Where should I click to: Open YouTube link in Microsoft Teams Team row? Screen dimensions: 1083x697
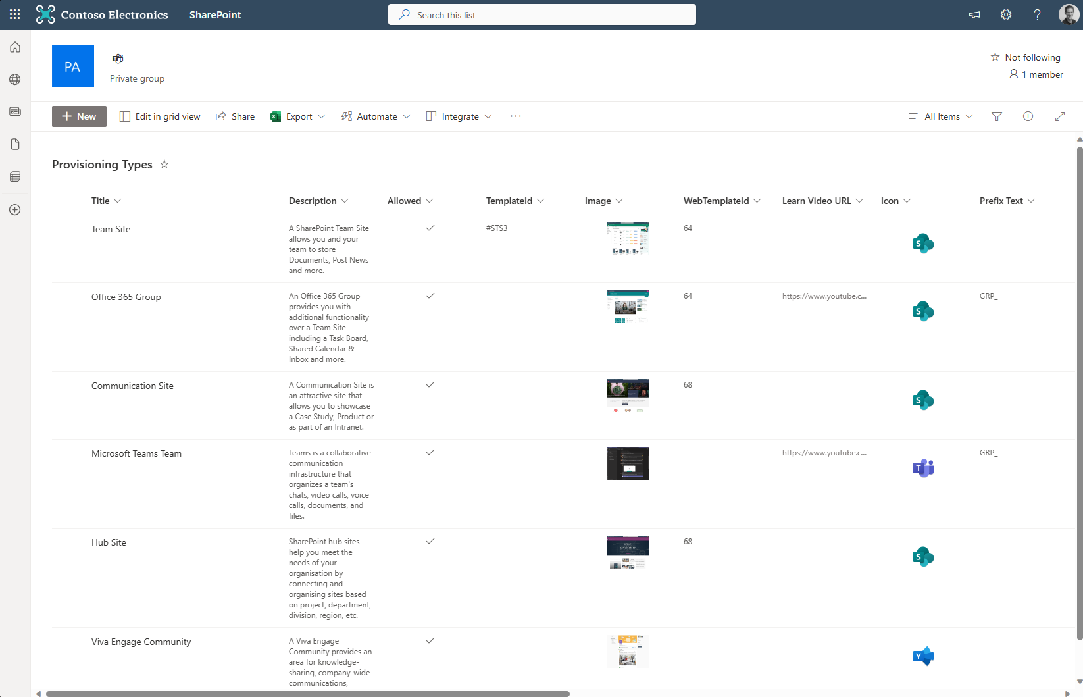pyautogui.click(x=824, y=453)
